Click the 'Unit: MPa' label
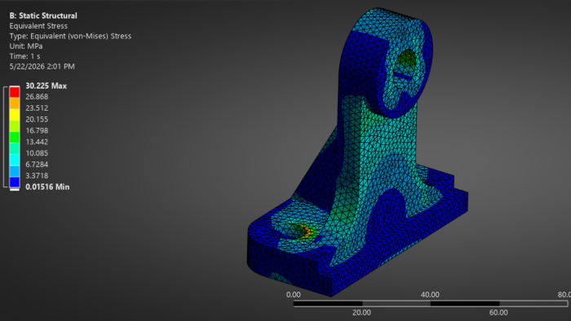The image size is (571, 321). coord(26,46)
